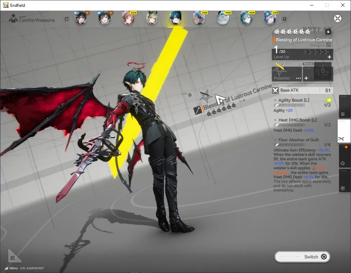The image size is (351, 273).
Task: Select the Agility Boost [L] skill
Action: (294, 100)
